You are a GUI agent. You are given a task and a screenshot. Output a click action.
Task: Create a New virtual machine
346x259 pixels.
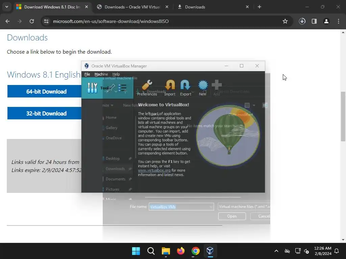203,88
